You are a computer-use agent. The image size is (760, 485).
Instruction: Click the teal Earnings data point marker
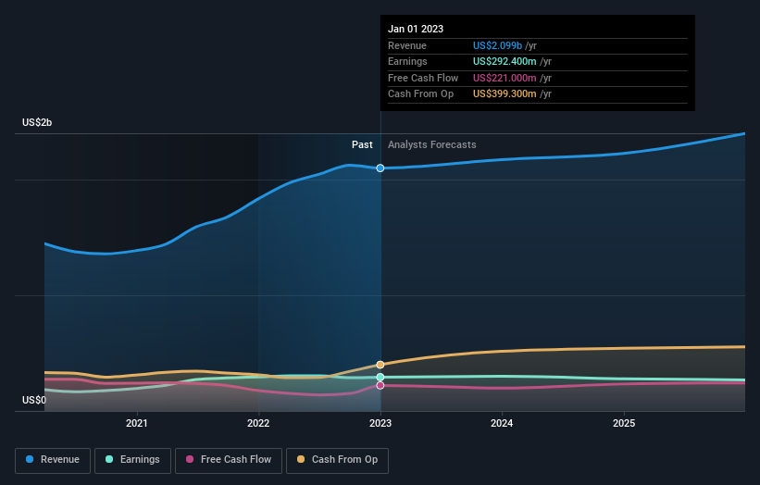380,378
